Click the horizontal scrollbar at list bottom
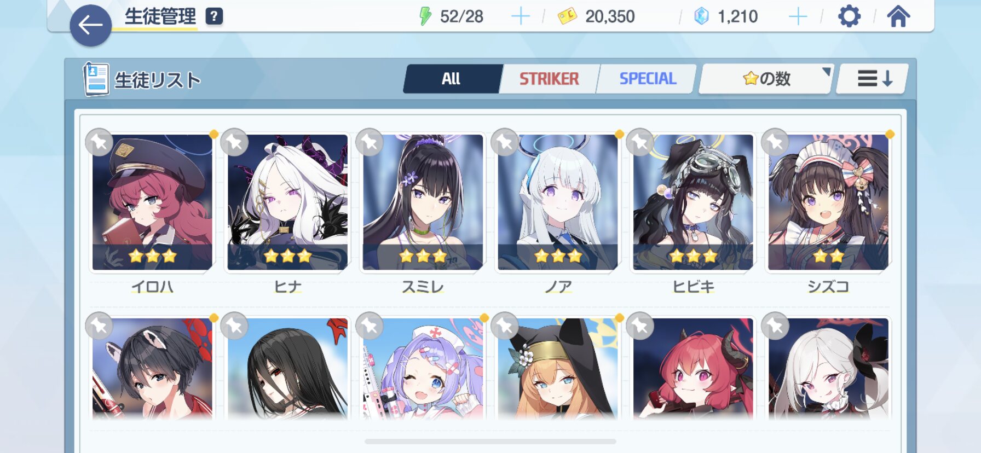Screen dimensions: 981x453 click(x=490, y=441)
